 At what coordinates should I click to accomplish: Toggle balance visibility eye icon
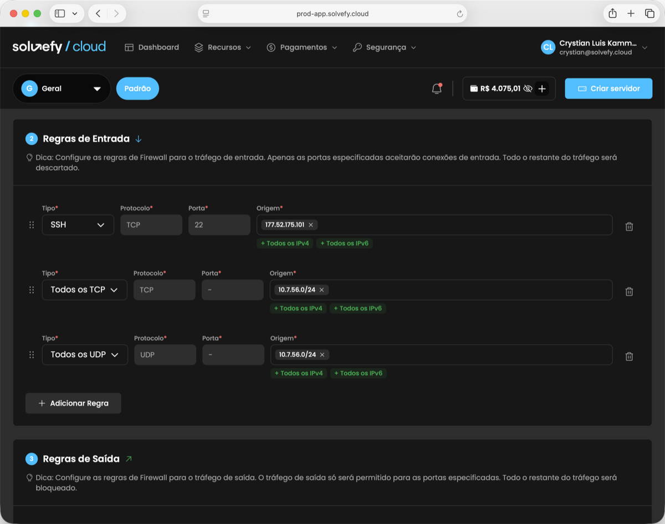[528, 89]
